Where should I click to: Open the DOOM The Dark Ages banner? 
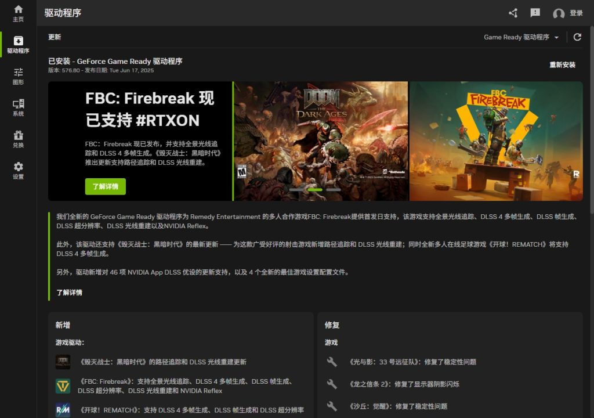(321, 141)
